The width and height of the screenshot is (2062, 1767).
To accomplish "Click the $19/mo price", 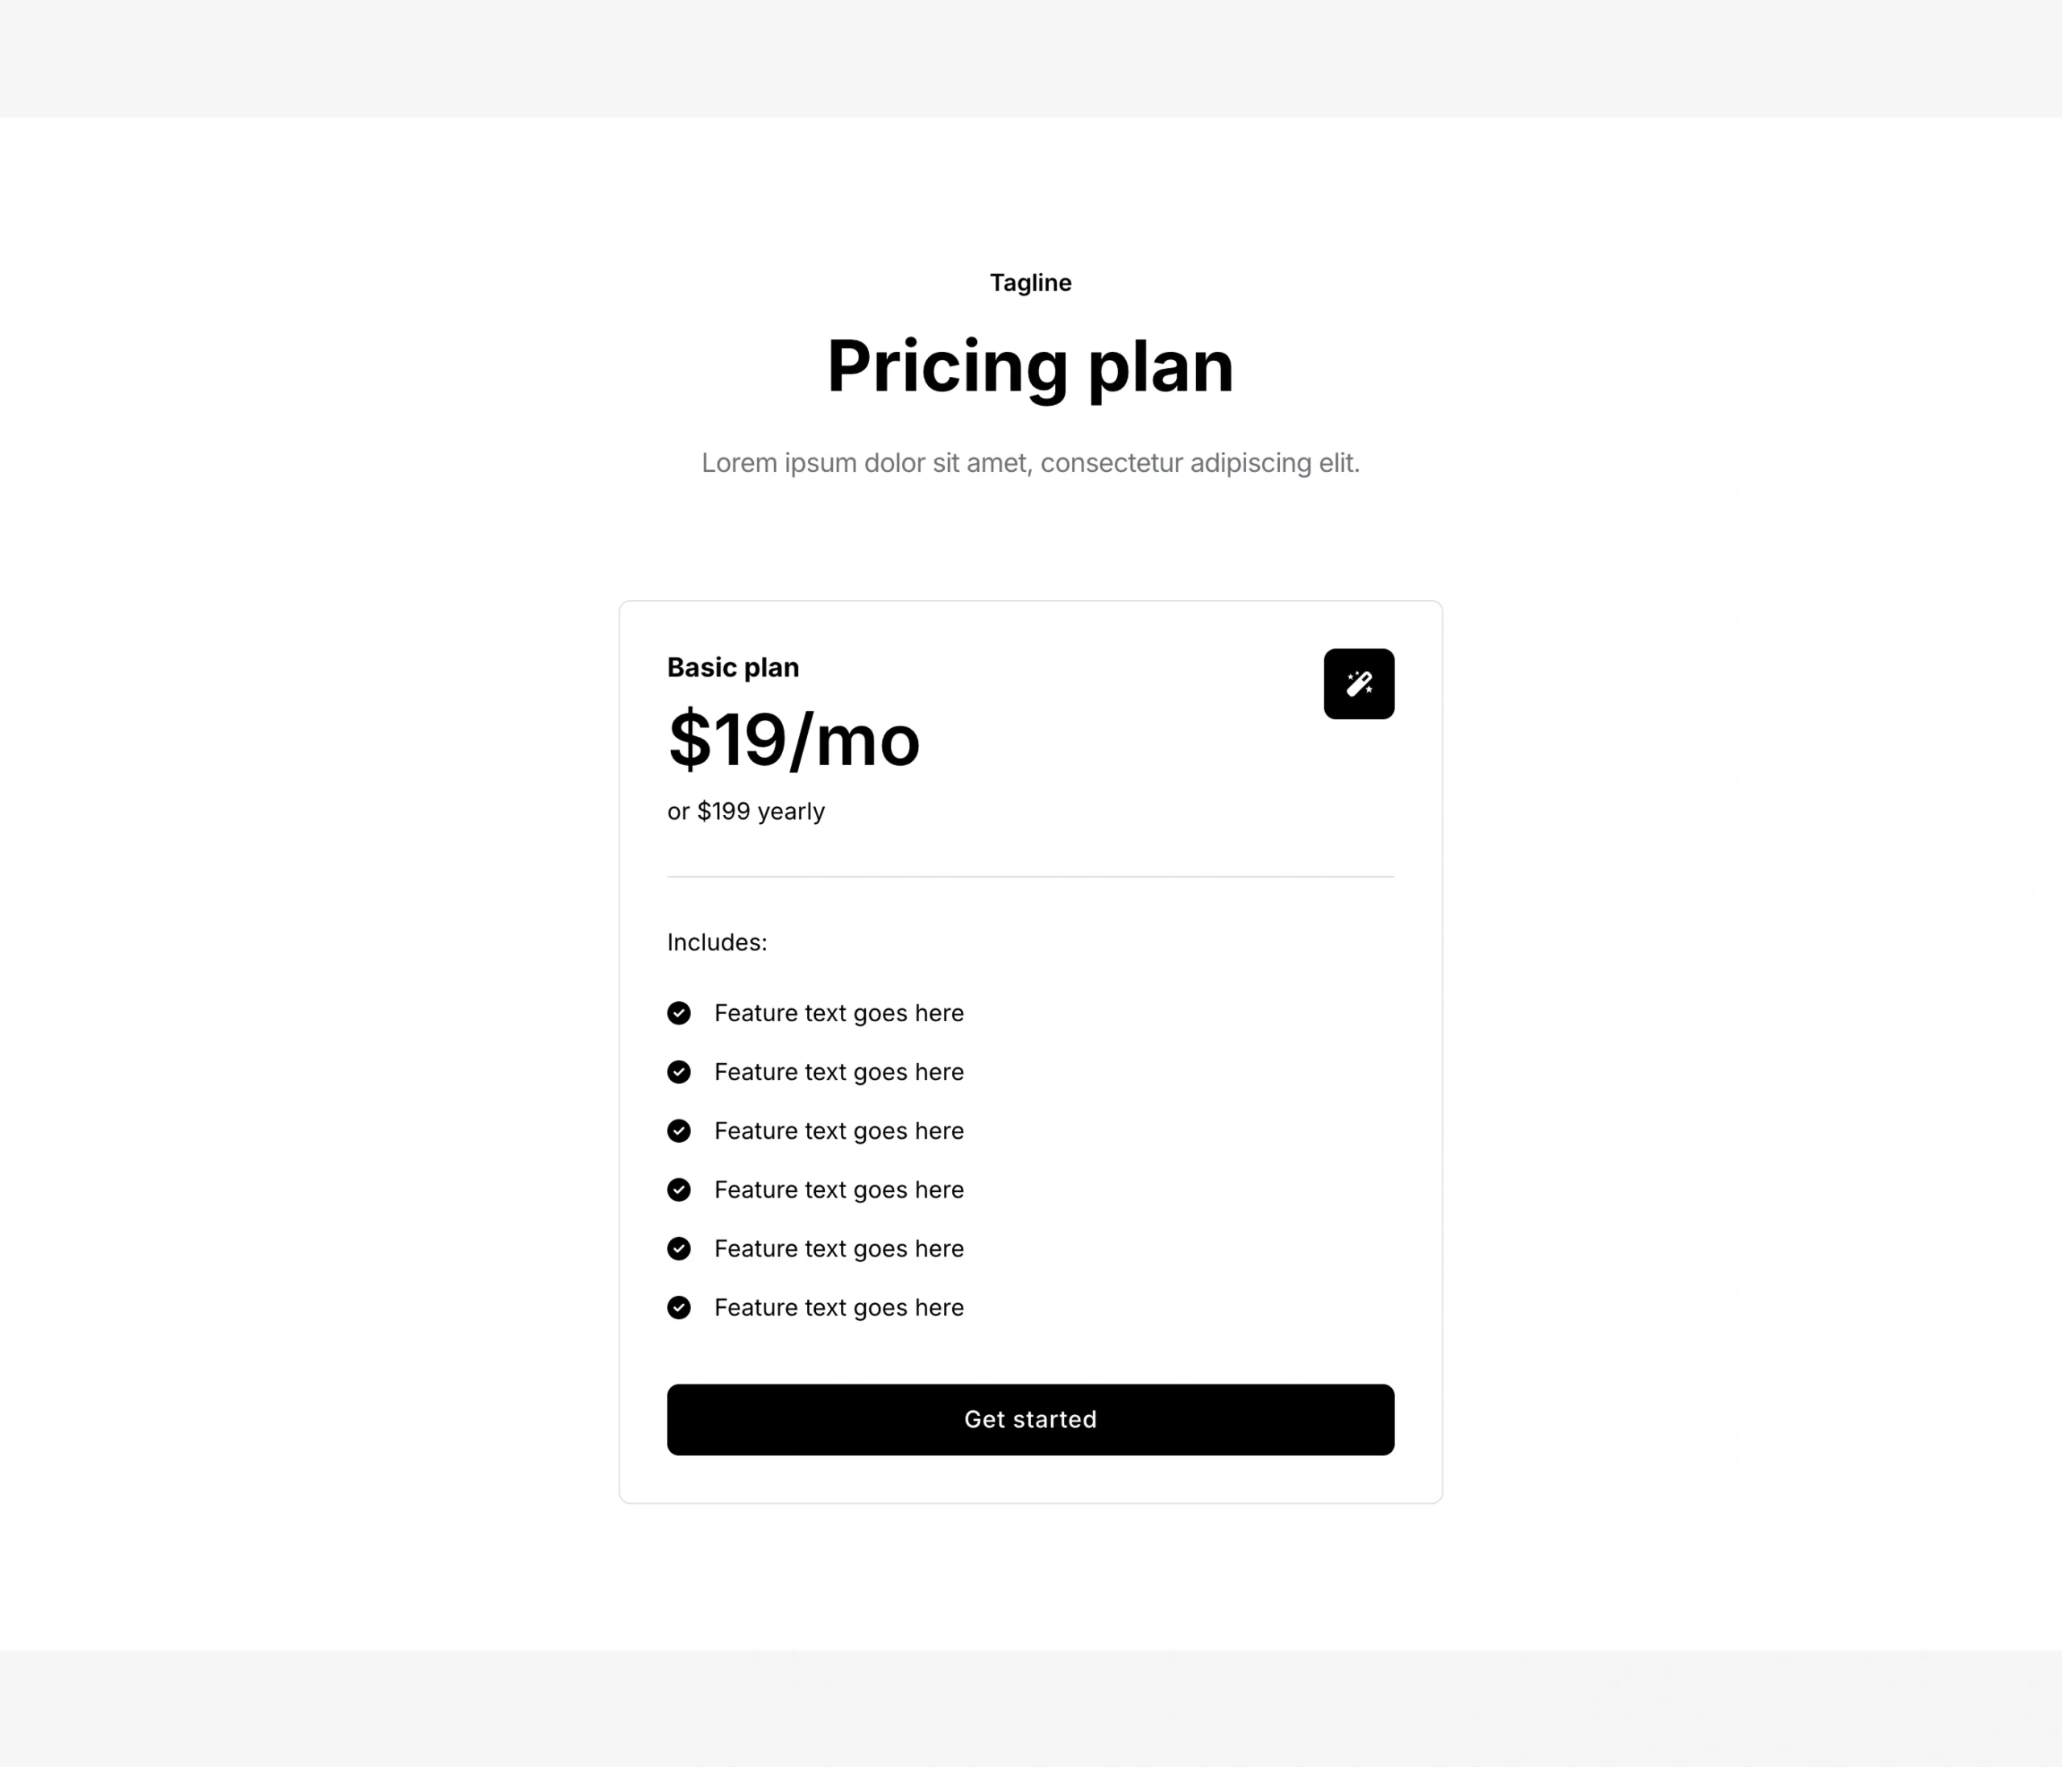I will 793,740.
